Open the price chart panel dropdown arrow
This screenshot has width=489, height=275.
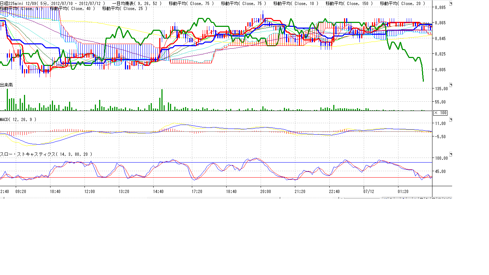451,4
